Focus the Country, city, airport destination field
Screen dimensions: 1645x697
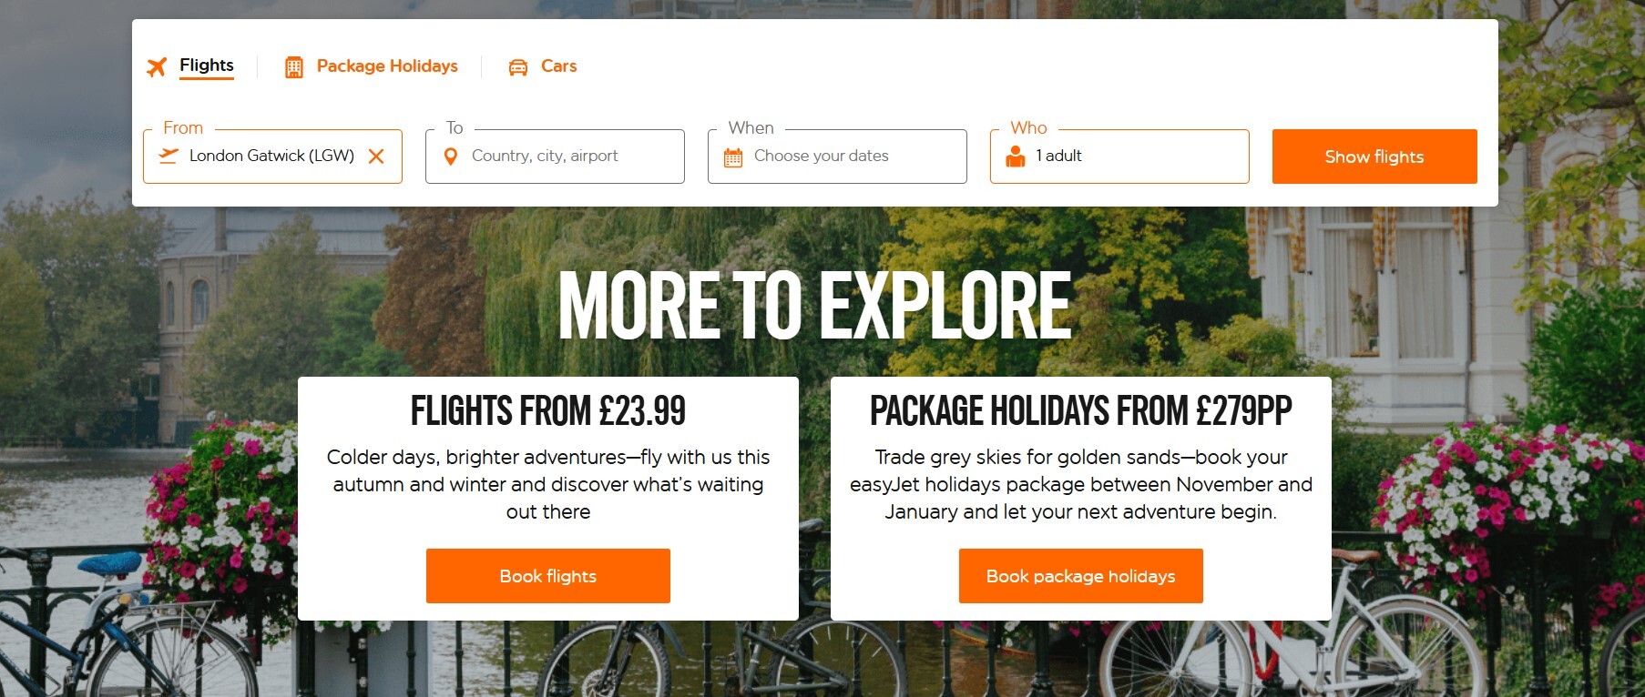565,156
